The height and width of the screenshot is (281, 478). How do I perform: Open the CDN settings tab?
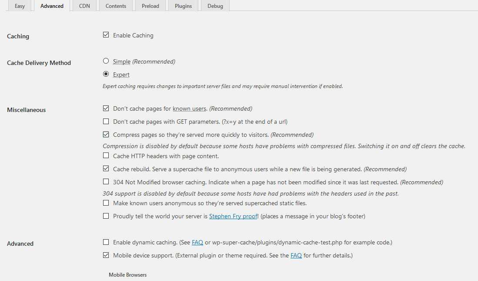coord(84,6)
